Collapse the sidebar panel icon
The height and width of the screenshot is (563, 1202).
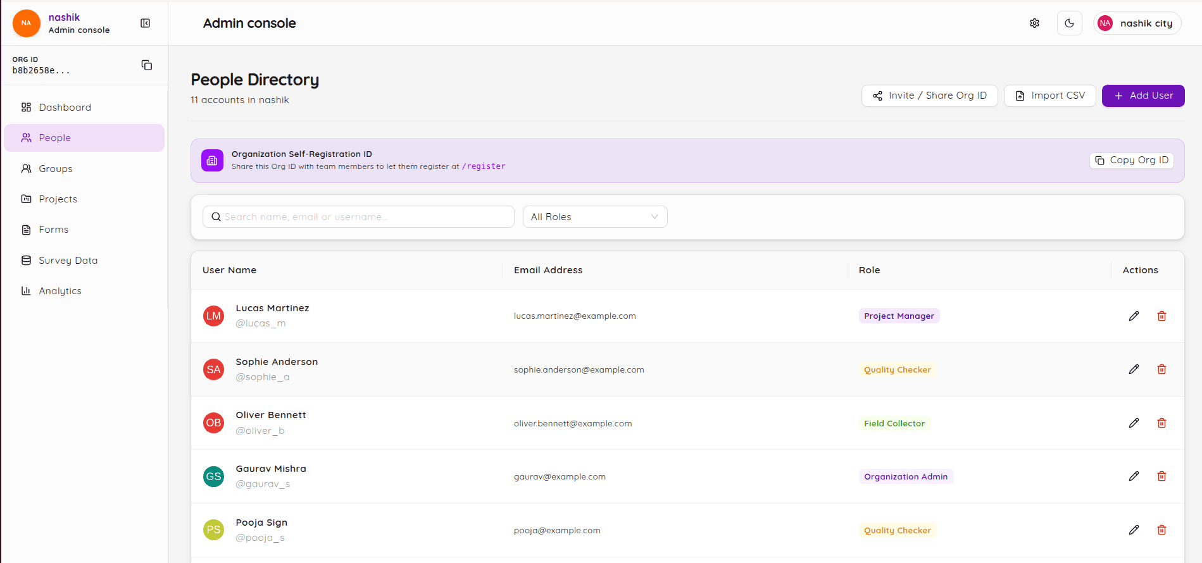[x=146, y=23]
